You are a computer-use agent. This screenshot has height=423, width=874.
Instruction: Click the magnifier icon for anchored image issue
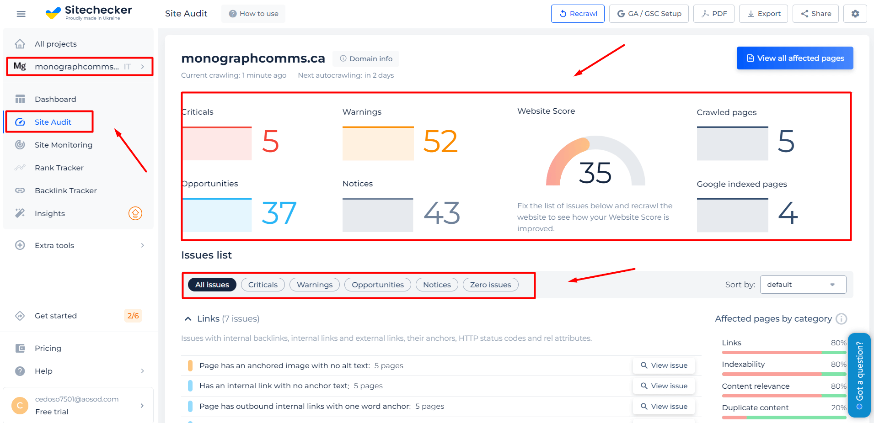pyautogui.click(x=644, y=365)
